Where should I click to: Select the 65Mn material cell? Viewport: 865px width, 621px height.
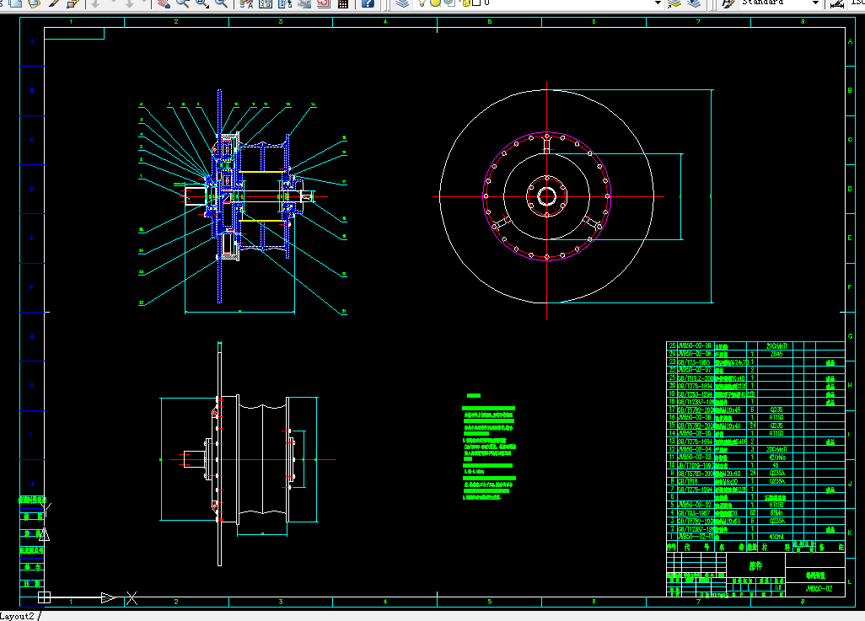(776, 513)
